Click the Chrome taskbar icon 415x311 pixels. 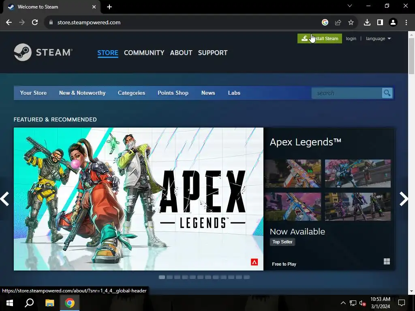[x=70, y=303]
